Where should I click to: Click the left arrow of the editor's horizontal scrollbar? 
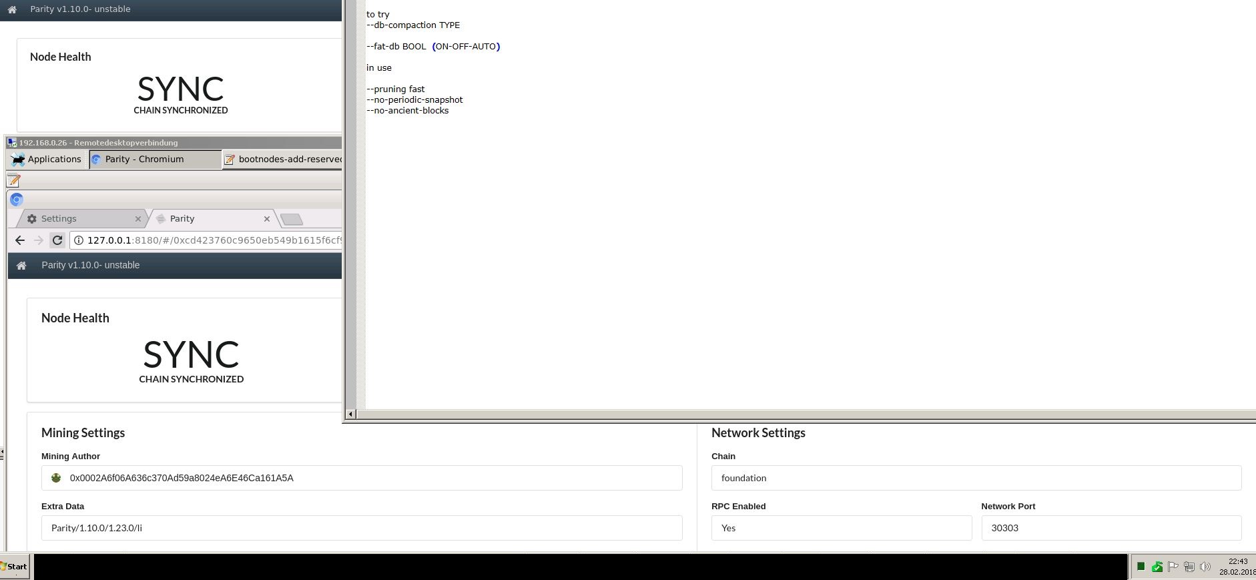pyautogui.click(x=350, y=414)
